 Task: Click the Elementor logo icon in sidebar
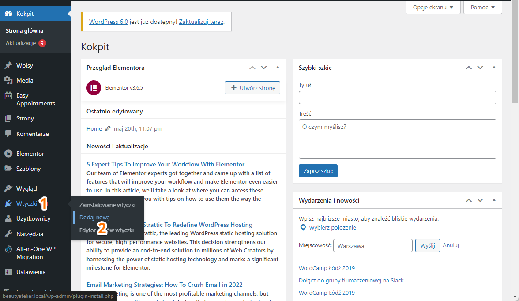pos(8,154)
